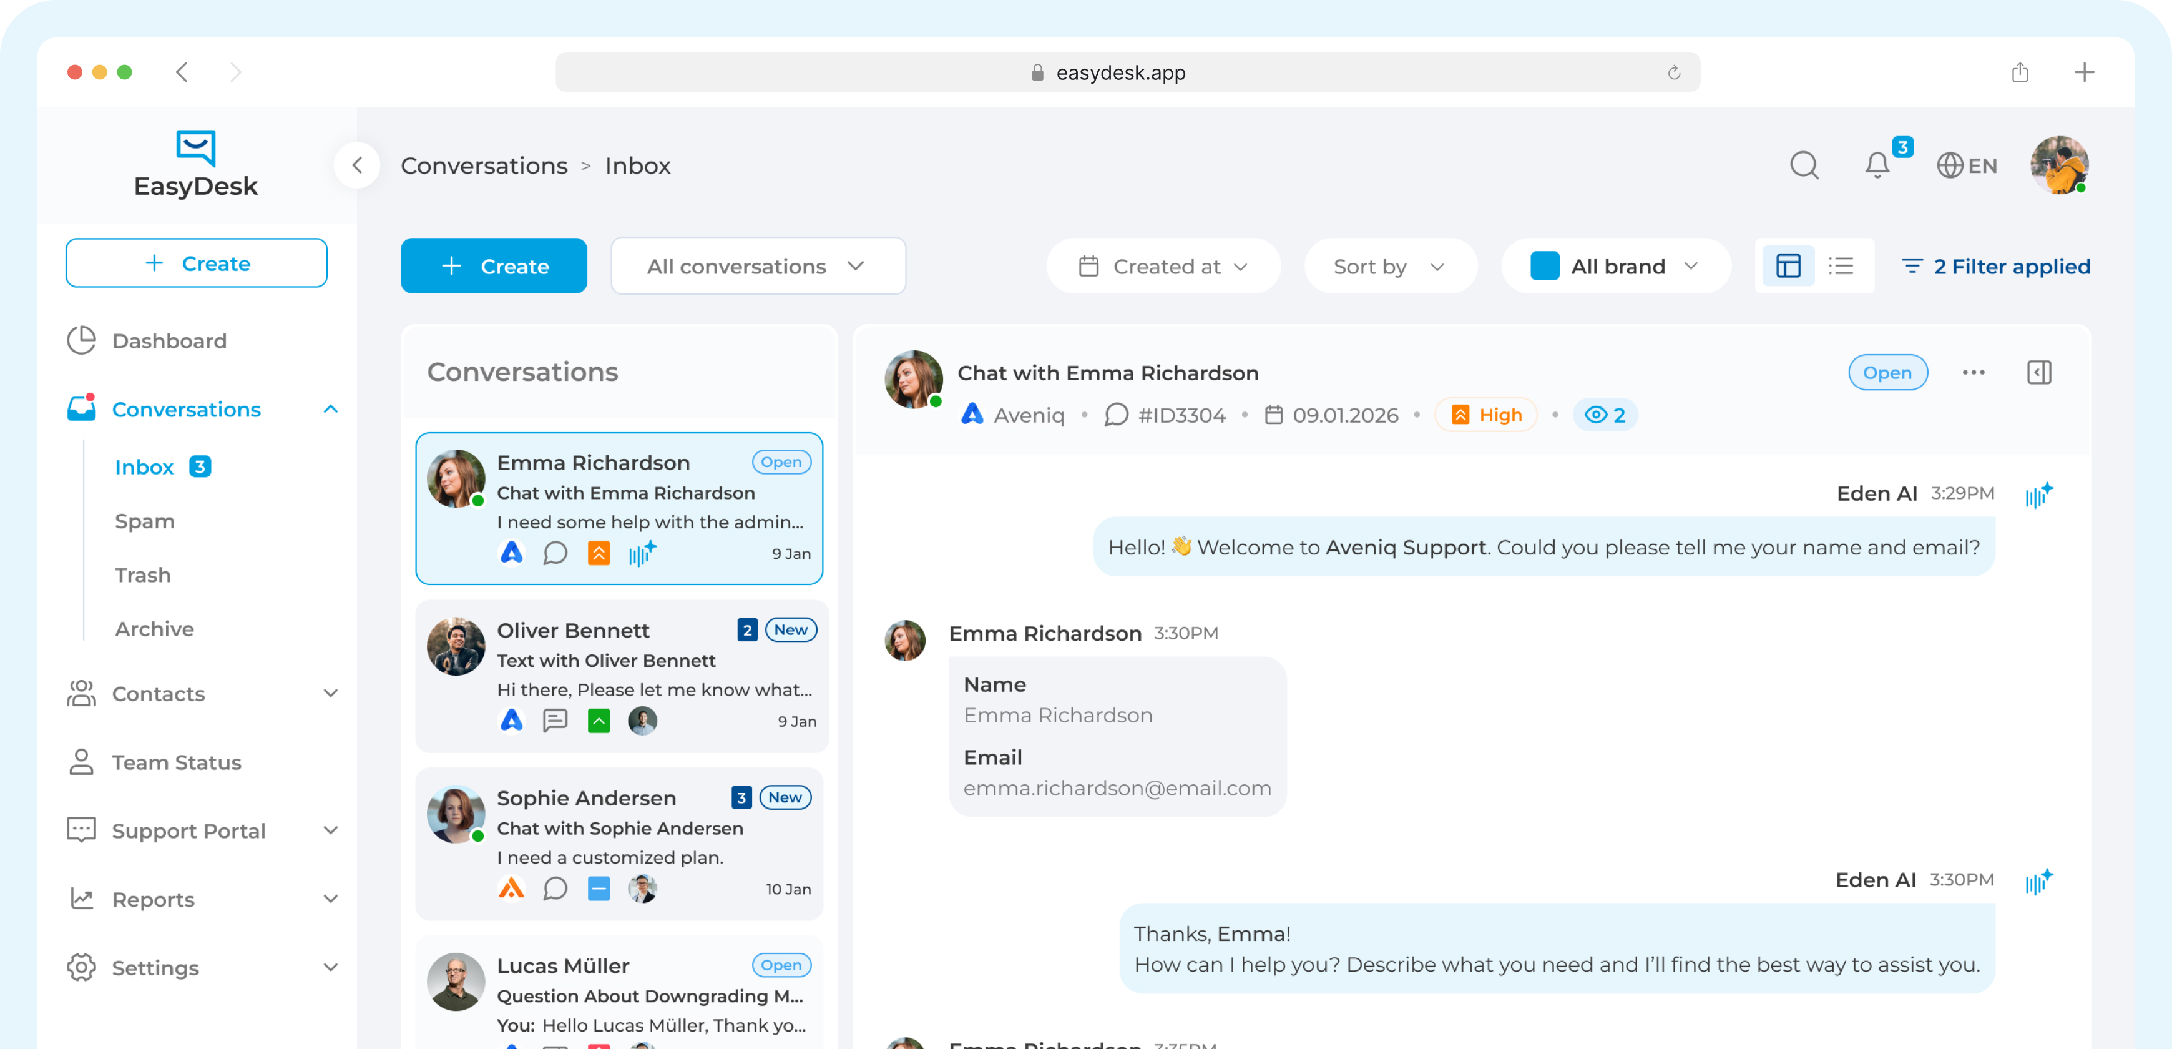Click the Contacts people icon
The height and width of the screenshot is (1049, 2172).
[82, 693]
